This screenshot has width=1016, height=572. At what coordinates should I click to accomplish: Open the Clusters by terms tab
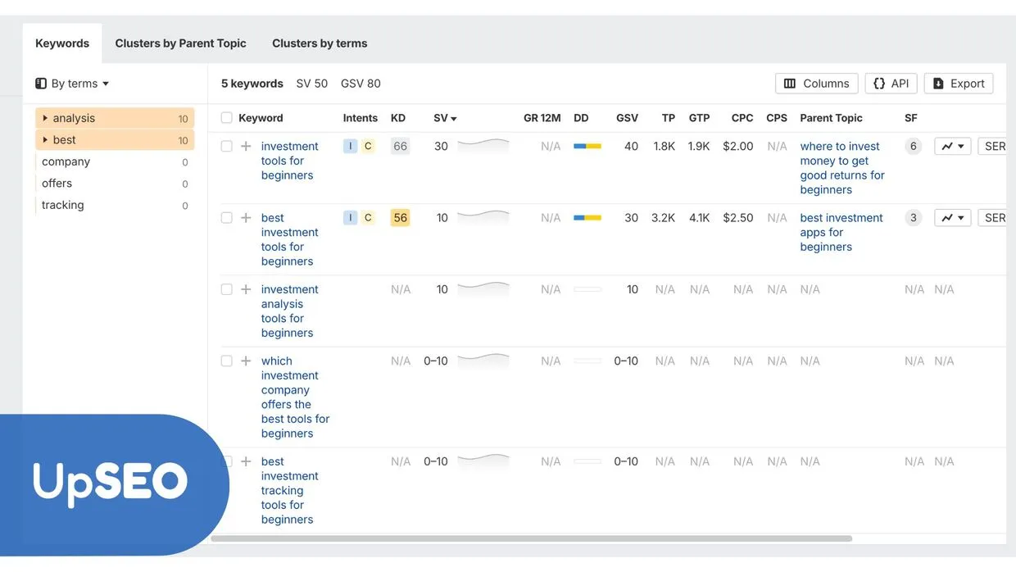point(320,43)
